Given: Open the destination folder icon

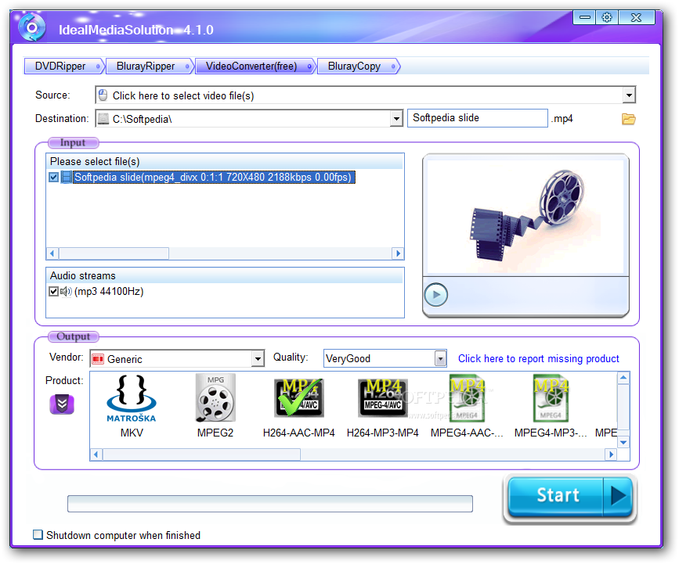Looking at the screenshot, I should [628, 118].
